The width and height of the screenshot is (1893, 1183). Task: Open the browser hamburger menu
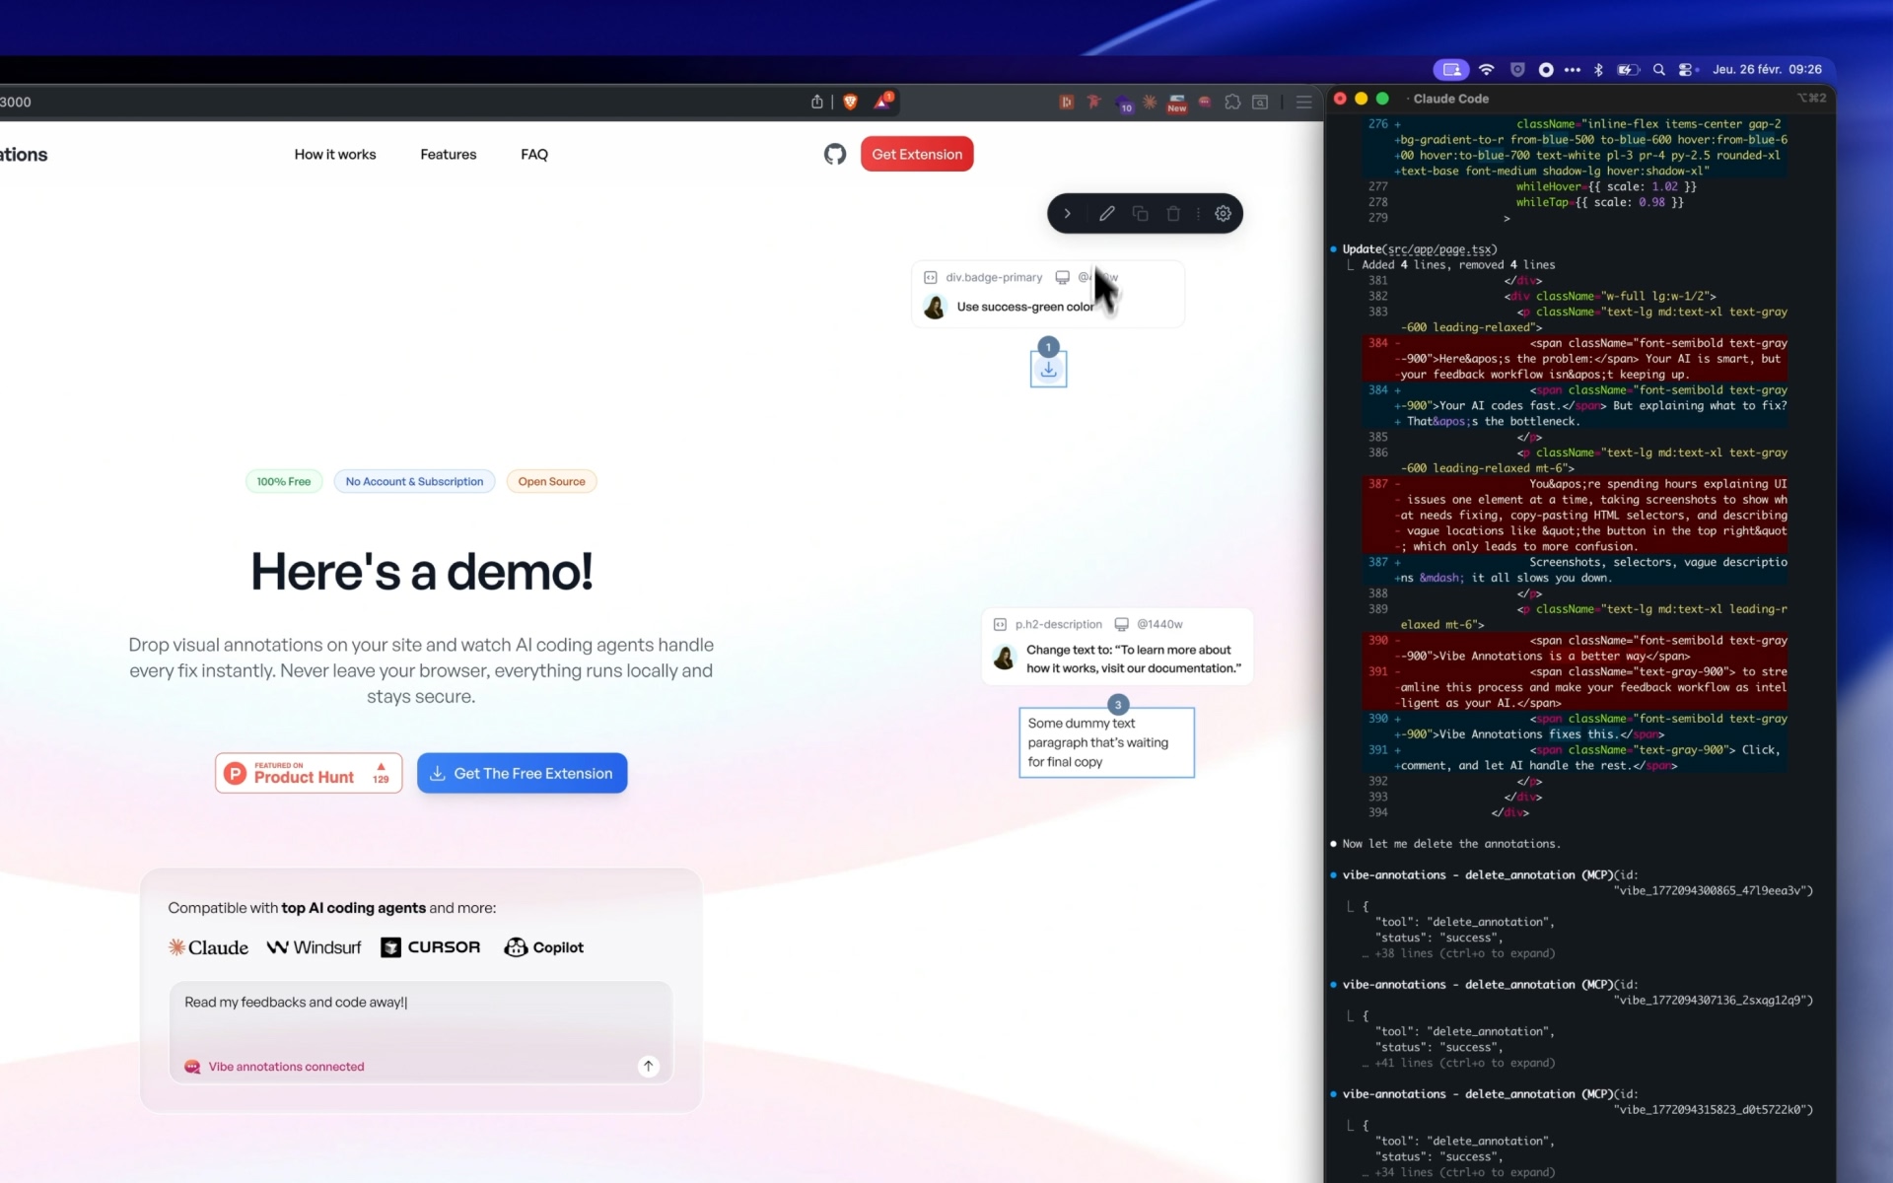click(1303, 102)
